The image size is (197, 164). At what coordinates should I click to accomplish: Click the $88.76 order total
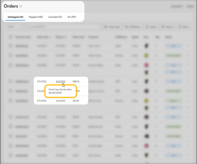click(x=77, y=81)
